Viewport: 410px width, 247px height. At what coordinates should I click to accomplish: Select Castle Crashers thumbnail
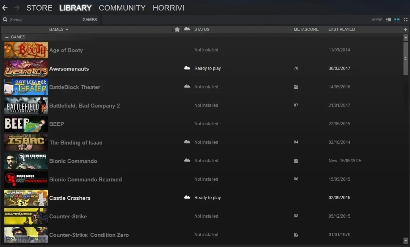(26, 198)
